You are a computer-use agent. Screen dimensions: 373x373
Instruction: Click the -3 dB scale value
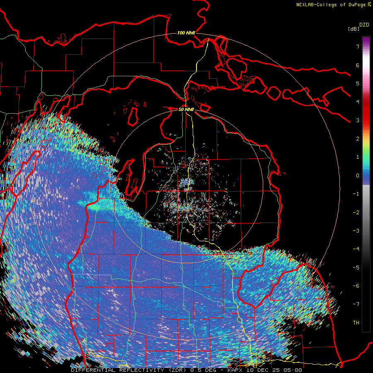356,231
